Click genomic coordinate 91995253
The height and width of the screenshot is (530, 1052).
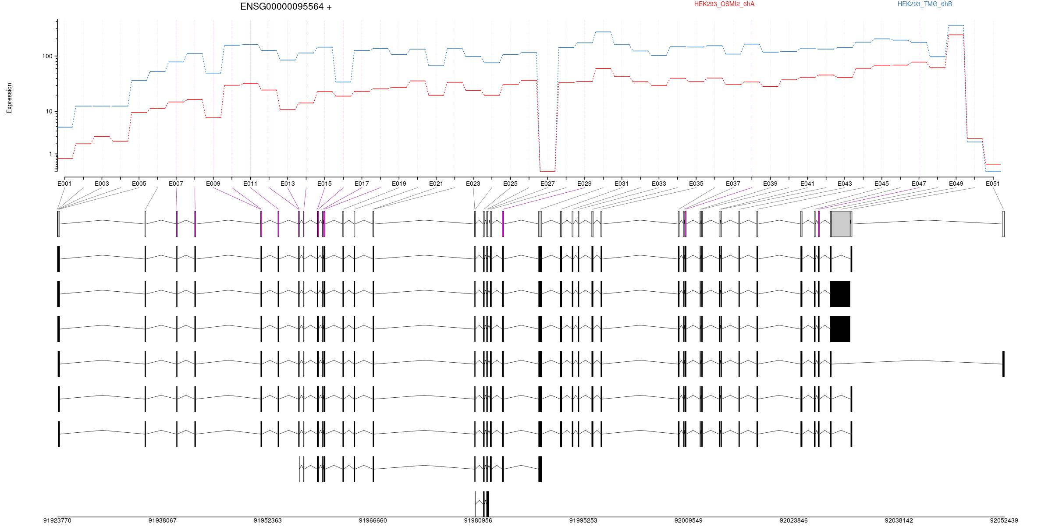click(x=583, y=520)
